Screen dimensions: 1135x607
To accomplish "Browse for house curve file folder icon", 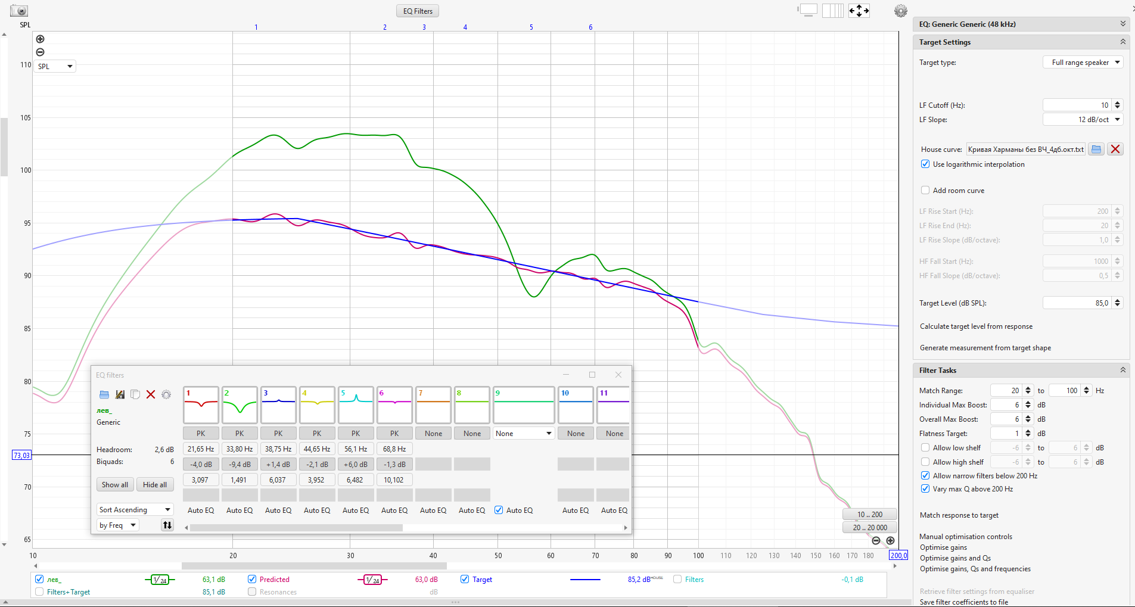I will pyautogui.click(x=1096, y=150).
